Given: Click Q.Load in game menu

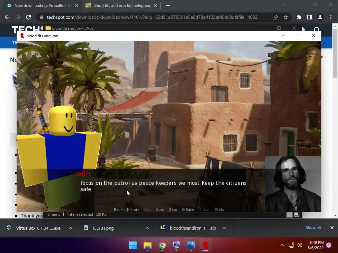Looking at the screenshot, I should point(204,210).
